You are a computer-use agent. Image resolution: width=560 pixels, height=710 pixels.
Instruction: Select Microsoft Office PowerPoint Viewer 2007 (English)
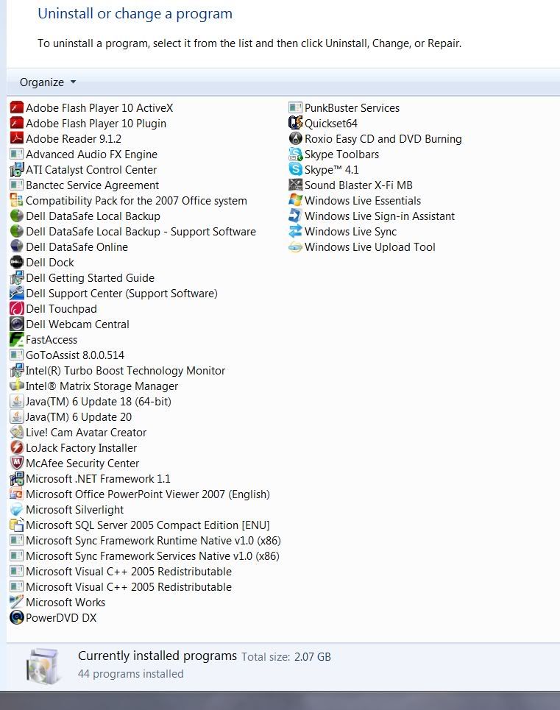pyautogui.click(x=140, y=494)
